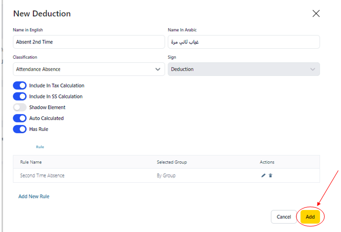This screenshot has height=232, width=341.
Task: Switch off the Auto Calculated toggle
Action: coord(20,118)
